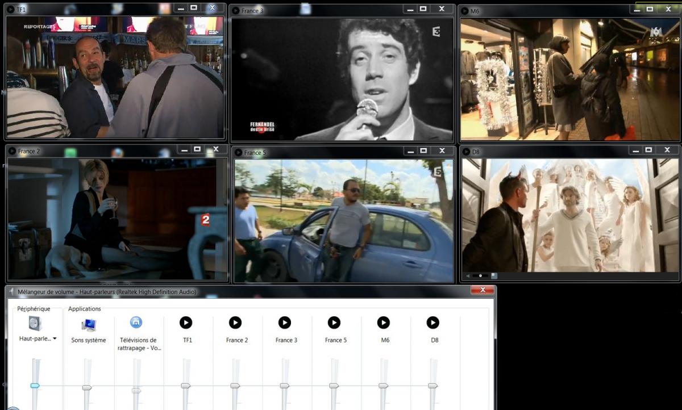The width and height of the screenshot is (682, 410).
Task: Click the D8 volume slider handle in the mixer
Action: (x=433, y=386)
